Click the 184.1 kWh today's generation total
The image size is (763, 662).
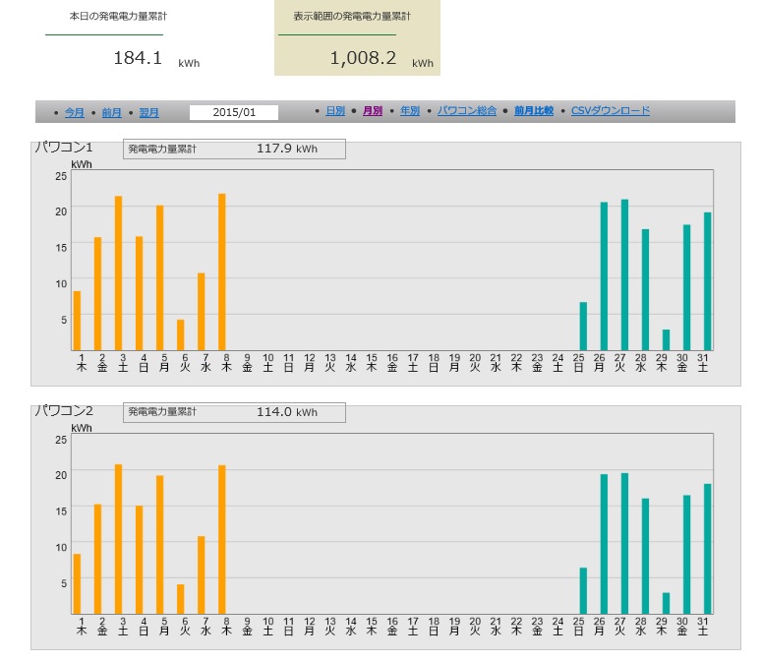[x=138, y=58]
